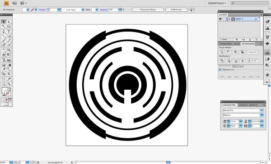The image size is (271, 164).
Task: Toggle the lock box for Layer 1
Action: (224, 19)
